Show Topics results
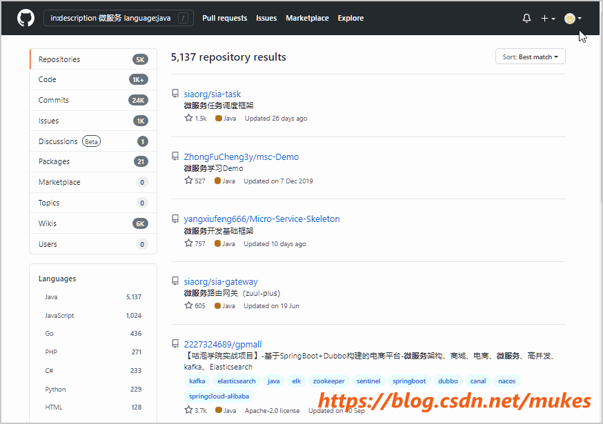Screen dimensions: 603x424 [93, 203]
